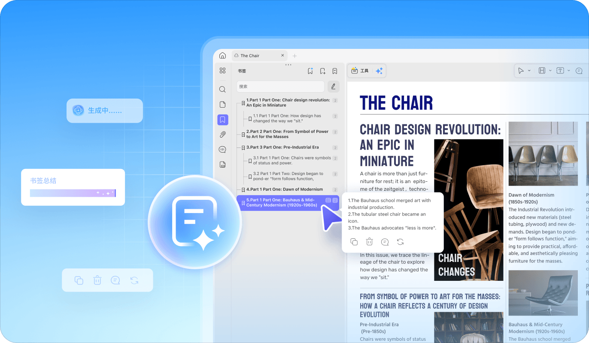Viewport: 589px width, 343px height.
Task: Open the cursor select tool dropdown arrow
Action: 529,71
